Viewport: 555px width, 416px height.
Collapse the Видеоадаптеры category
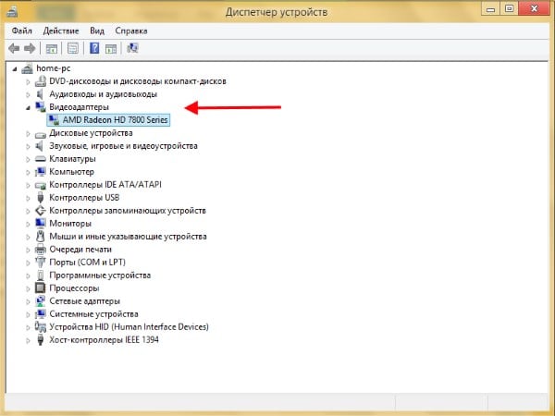click(29, 107)
